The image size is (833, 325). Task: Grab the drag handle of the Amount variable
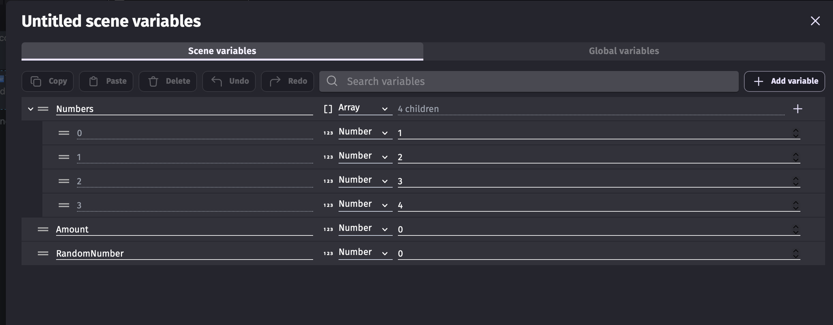coord(43,229)
